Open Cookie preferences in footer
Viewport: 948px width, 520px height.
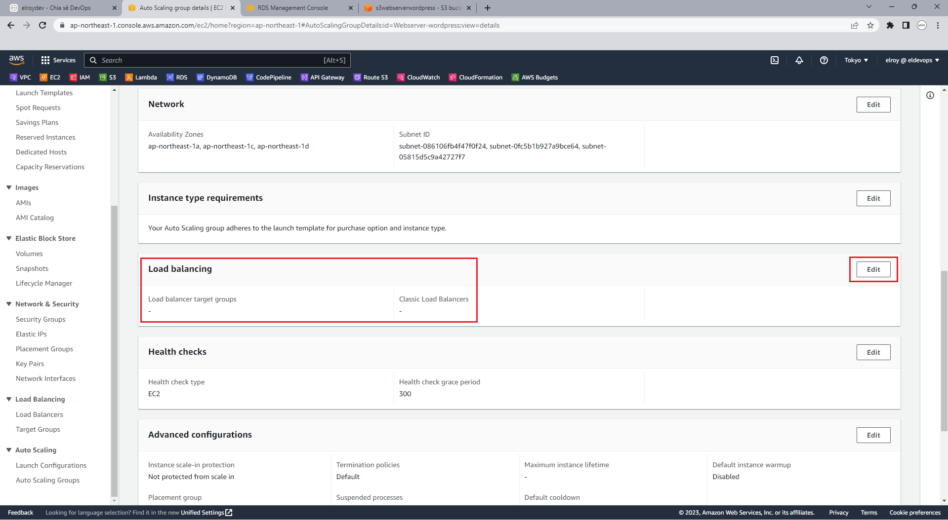[915, 513]
